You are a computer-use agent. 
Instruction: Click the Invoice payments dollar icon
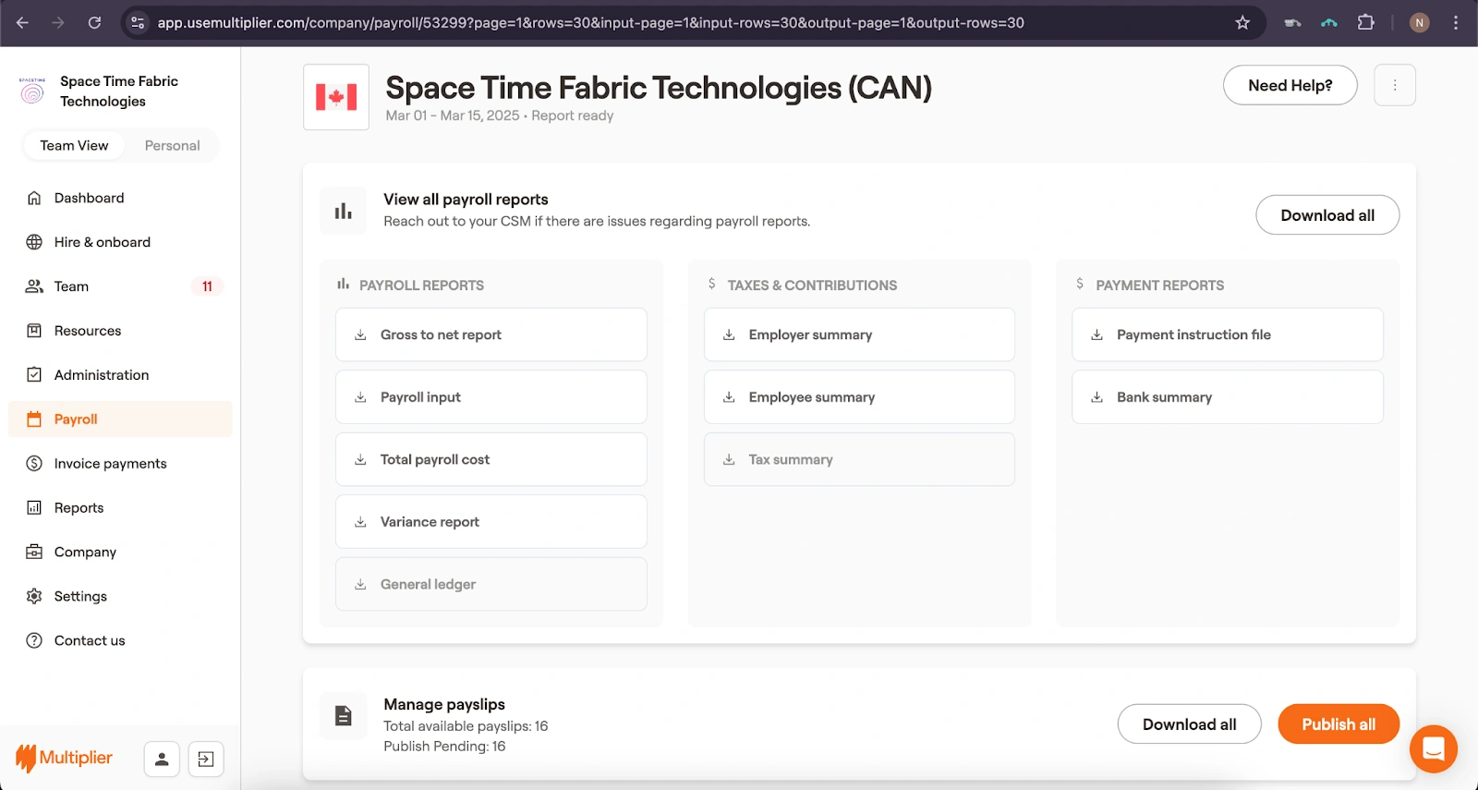(34, 464)
